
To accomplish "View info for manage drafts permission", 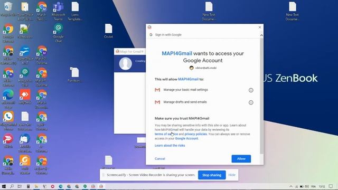I will coord(251,102).
